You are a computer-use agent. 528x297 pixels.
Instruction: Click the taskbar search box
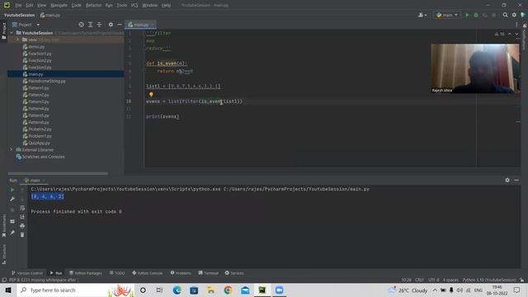click(x=76, y=290)
